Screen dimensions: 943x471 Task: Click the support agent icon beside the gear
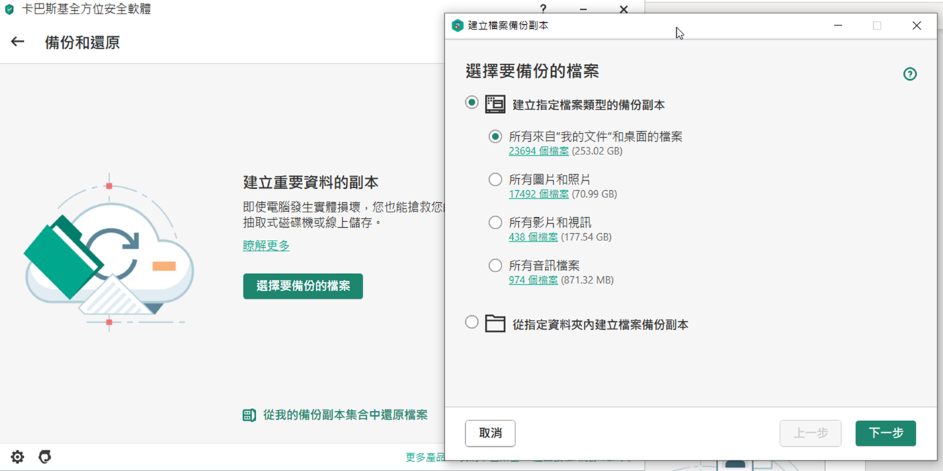coord(45,457)
